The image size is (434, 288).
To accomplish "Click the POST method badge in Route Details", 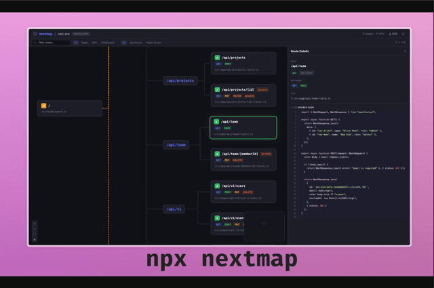I will 304,86.
